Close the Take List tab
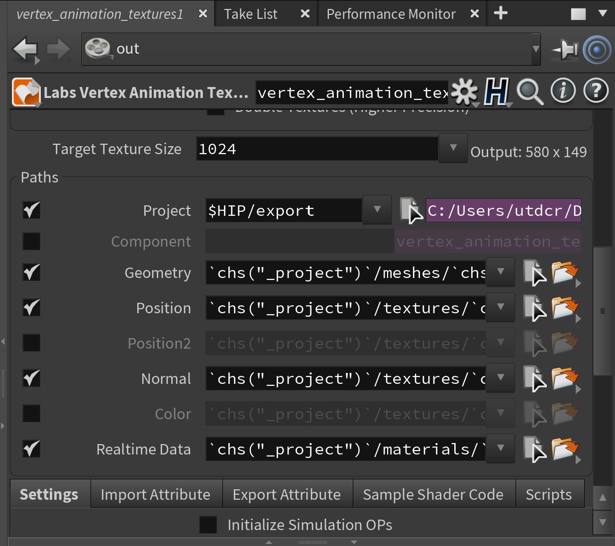Screen dimensions: 615x546 pyautogui.click(x=306, y=14)
